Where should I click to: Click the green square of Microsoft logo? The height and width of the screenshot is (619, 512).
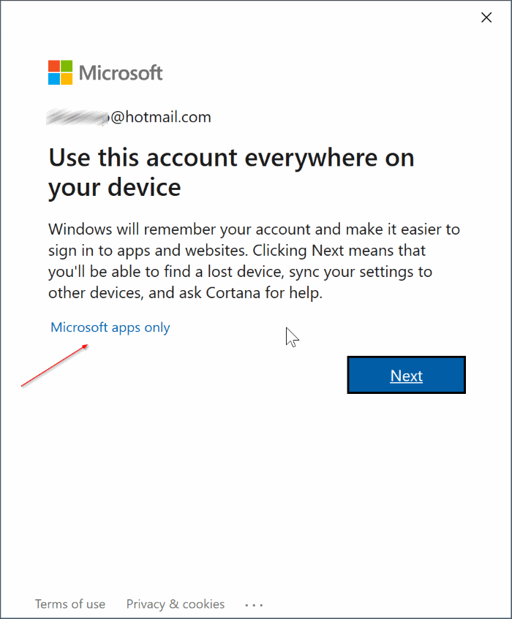(66, 67)
